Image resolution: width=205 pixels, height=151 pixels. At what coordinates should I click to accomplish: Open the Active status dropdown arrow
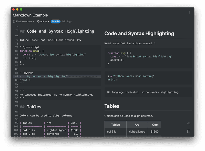click(48, 22)
